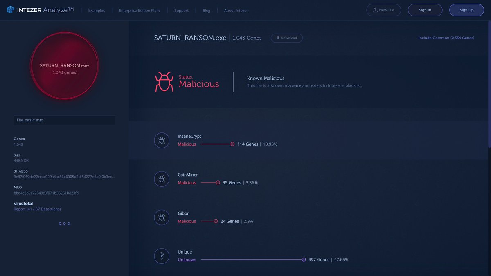The width and height of the screenshot is (491, 276).
Task: Click the MD5 hash value
Action: click(46, 193)
